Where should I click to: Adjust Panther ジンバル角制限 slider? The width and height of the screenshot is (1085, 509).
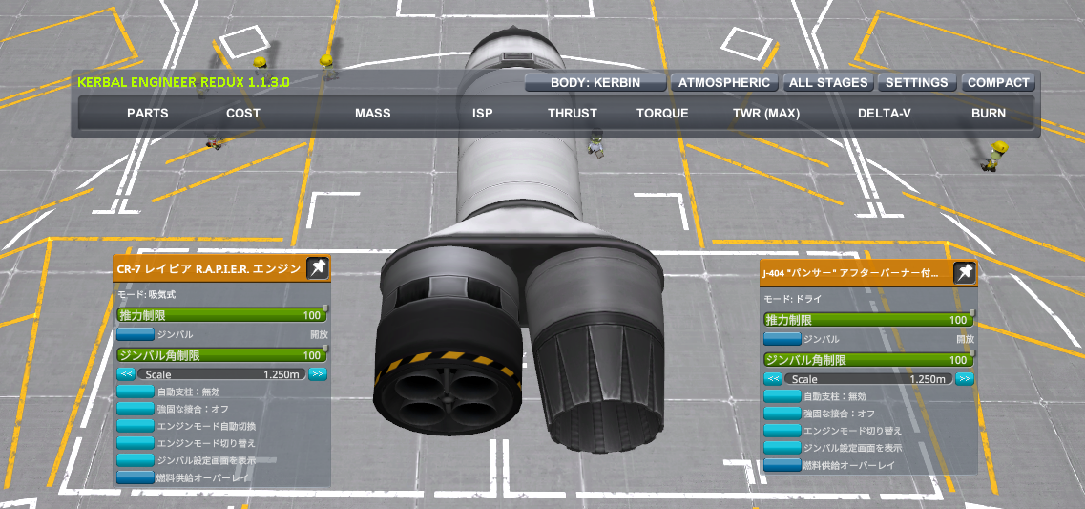tap(868, 360)
